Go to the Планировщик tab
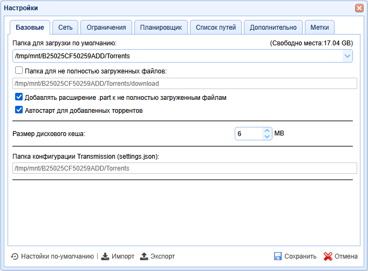Image resolution: width=368 pixels, height=271 pixels. click(161, 28)
